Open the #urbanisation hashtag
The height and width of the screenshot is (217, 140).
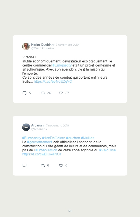coord(46,150)
